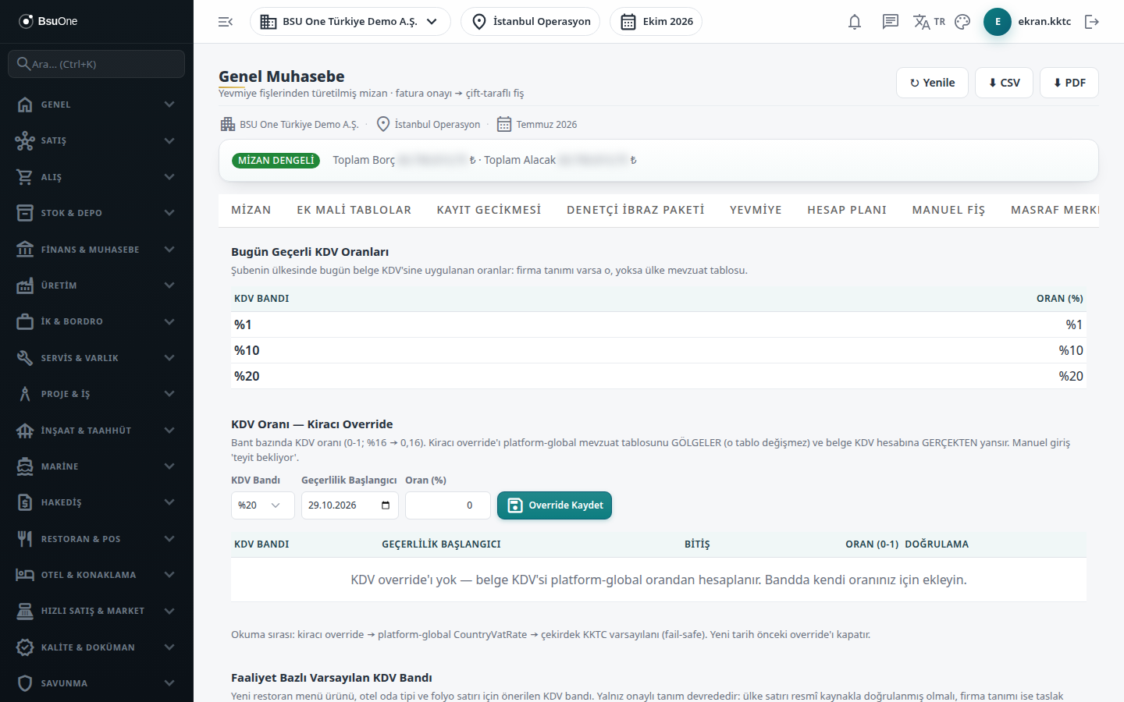Open the SATIŞ sidebar icon
The height and width of the screenshot is (702, 1124).
click(25, 140)
